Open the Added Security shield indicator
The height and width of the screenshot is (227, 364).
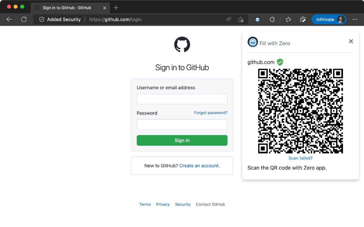coord(60,19)
